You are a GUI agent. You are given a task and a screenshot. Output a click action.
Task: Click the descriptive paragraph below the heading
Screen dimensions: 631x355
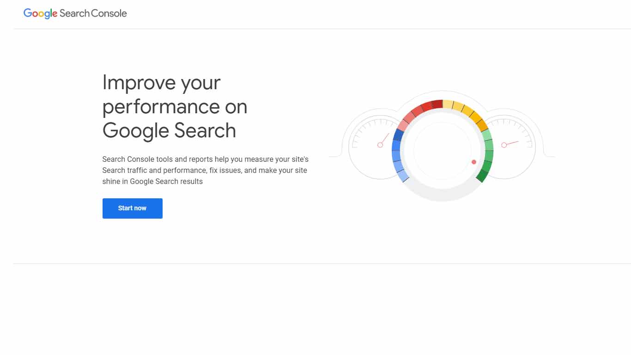[205, 170]
